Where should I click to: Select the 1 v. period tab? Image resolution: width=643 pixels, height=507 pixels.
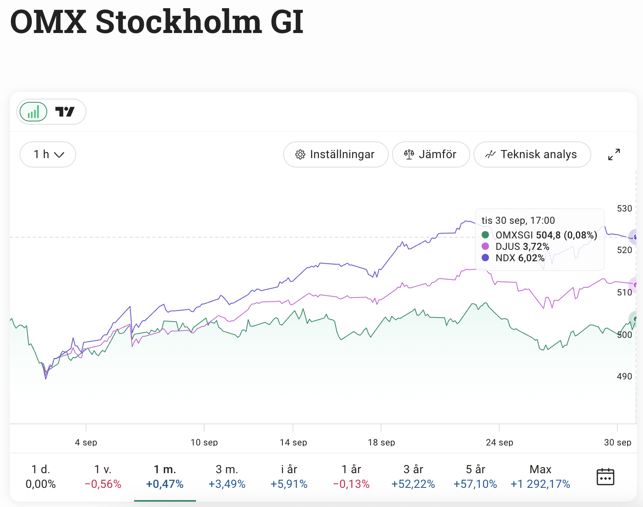click(103, 476)
